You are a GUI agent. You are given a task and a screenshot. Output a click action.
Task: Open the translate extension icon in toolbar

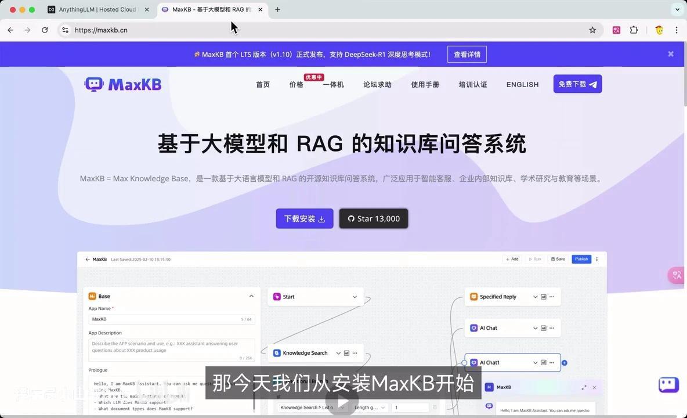(616, 30)
